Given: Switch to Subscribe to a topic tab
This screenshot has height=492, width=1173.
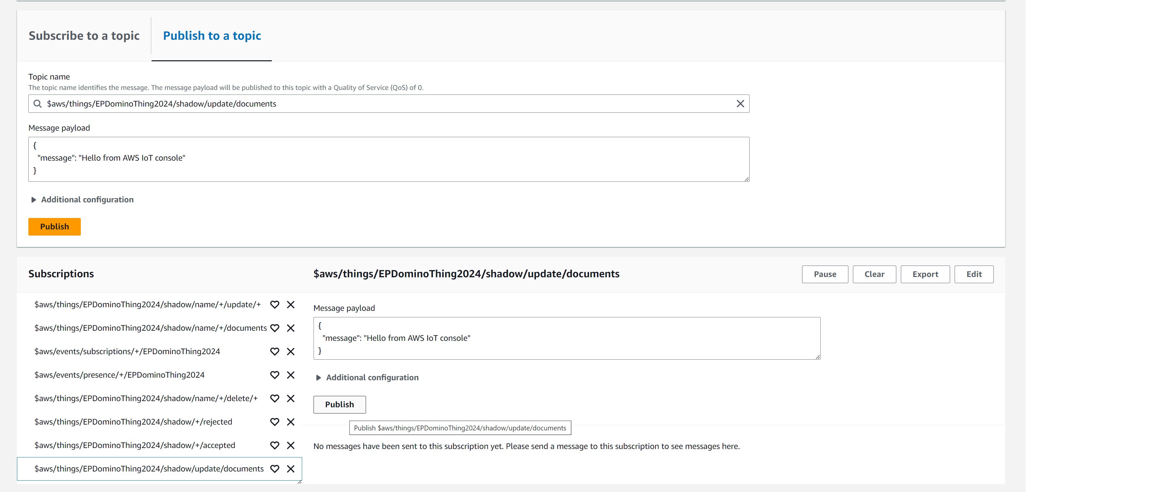Looking at the screenshot, I should pyautogui.click(x=84, y=36).
